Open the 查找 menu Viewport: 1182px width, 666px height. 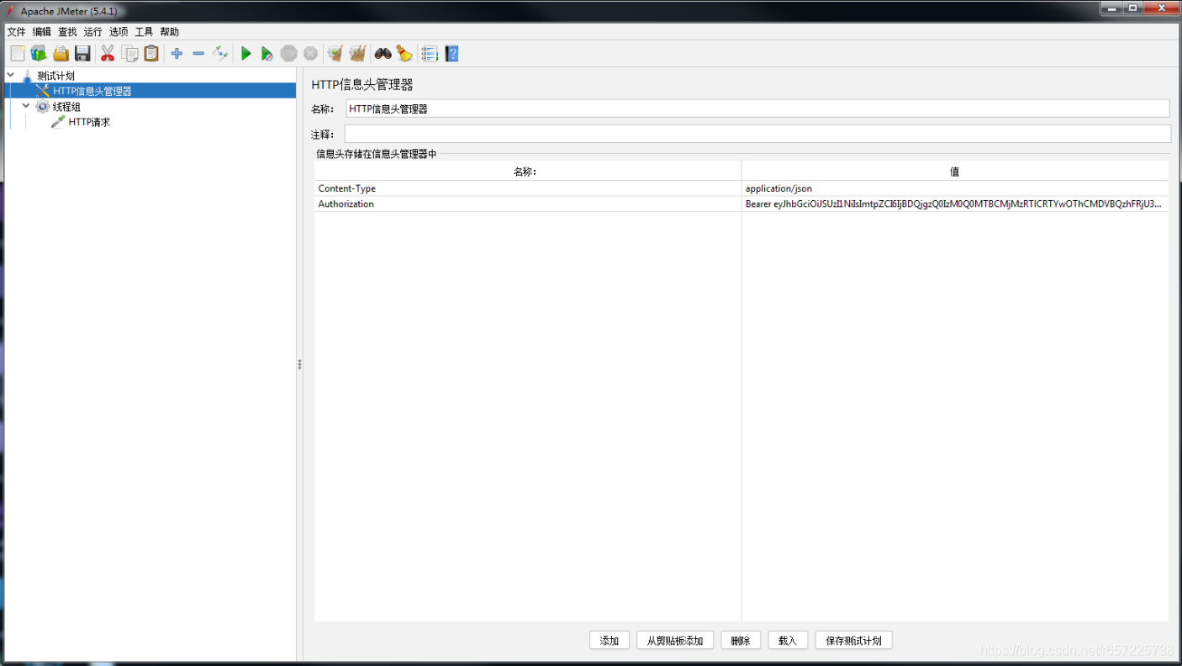click(67, 32)
